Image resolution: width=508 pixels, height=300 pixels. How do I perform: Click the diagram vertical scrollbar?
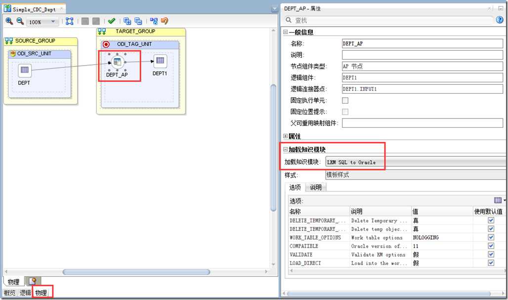pos(273,148)
